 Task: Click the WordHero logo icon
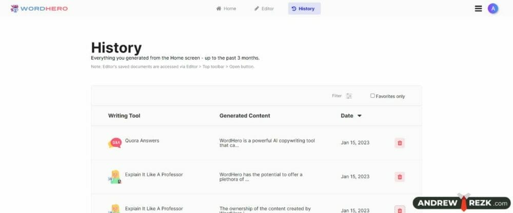click(14, 9)
